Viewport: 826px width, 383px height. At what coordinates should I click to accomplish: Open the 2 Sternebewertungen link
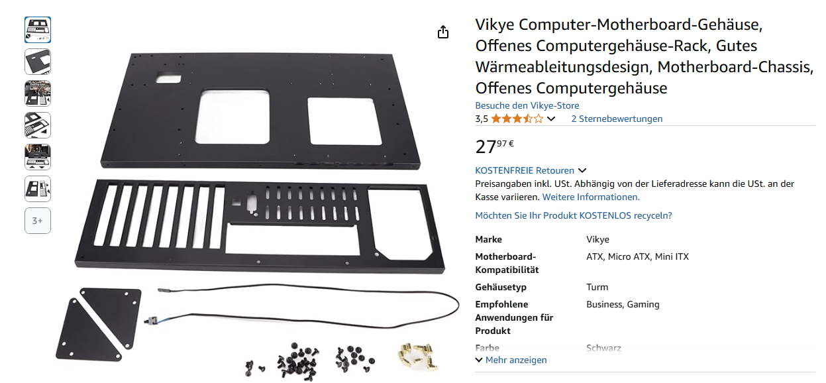click(x=617, y=119)
